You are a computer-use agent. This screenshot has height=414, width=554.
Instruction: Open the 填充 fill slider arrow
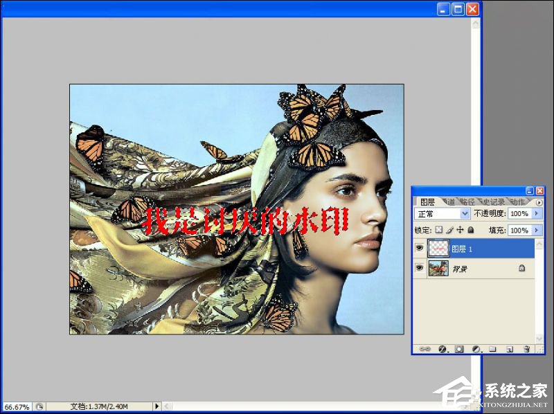537,231
